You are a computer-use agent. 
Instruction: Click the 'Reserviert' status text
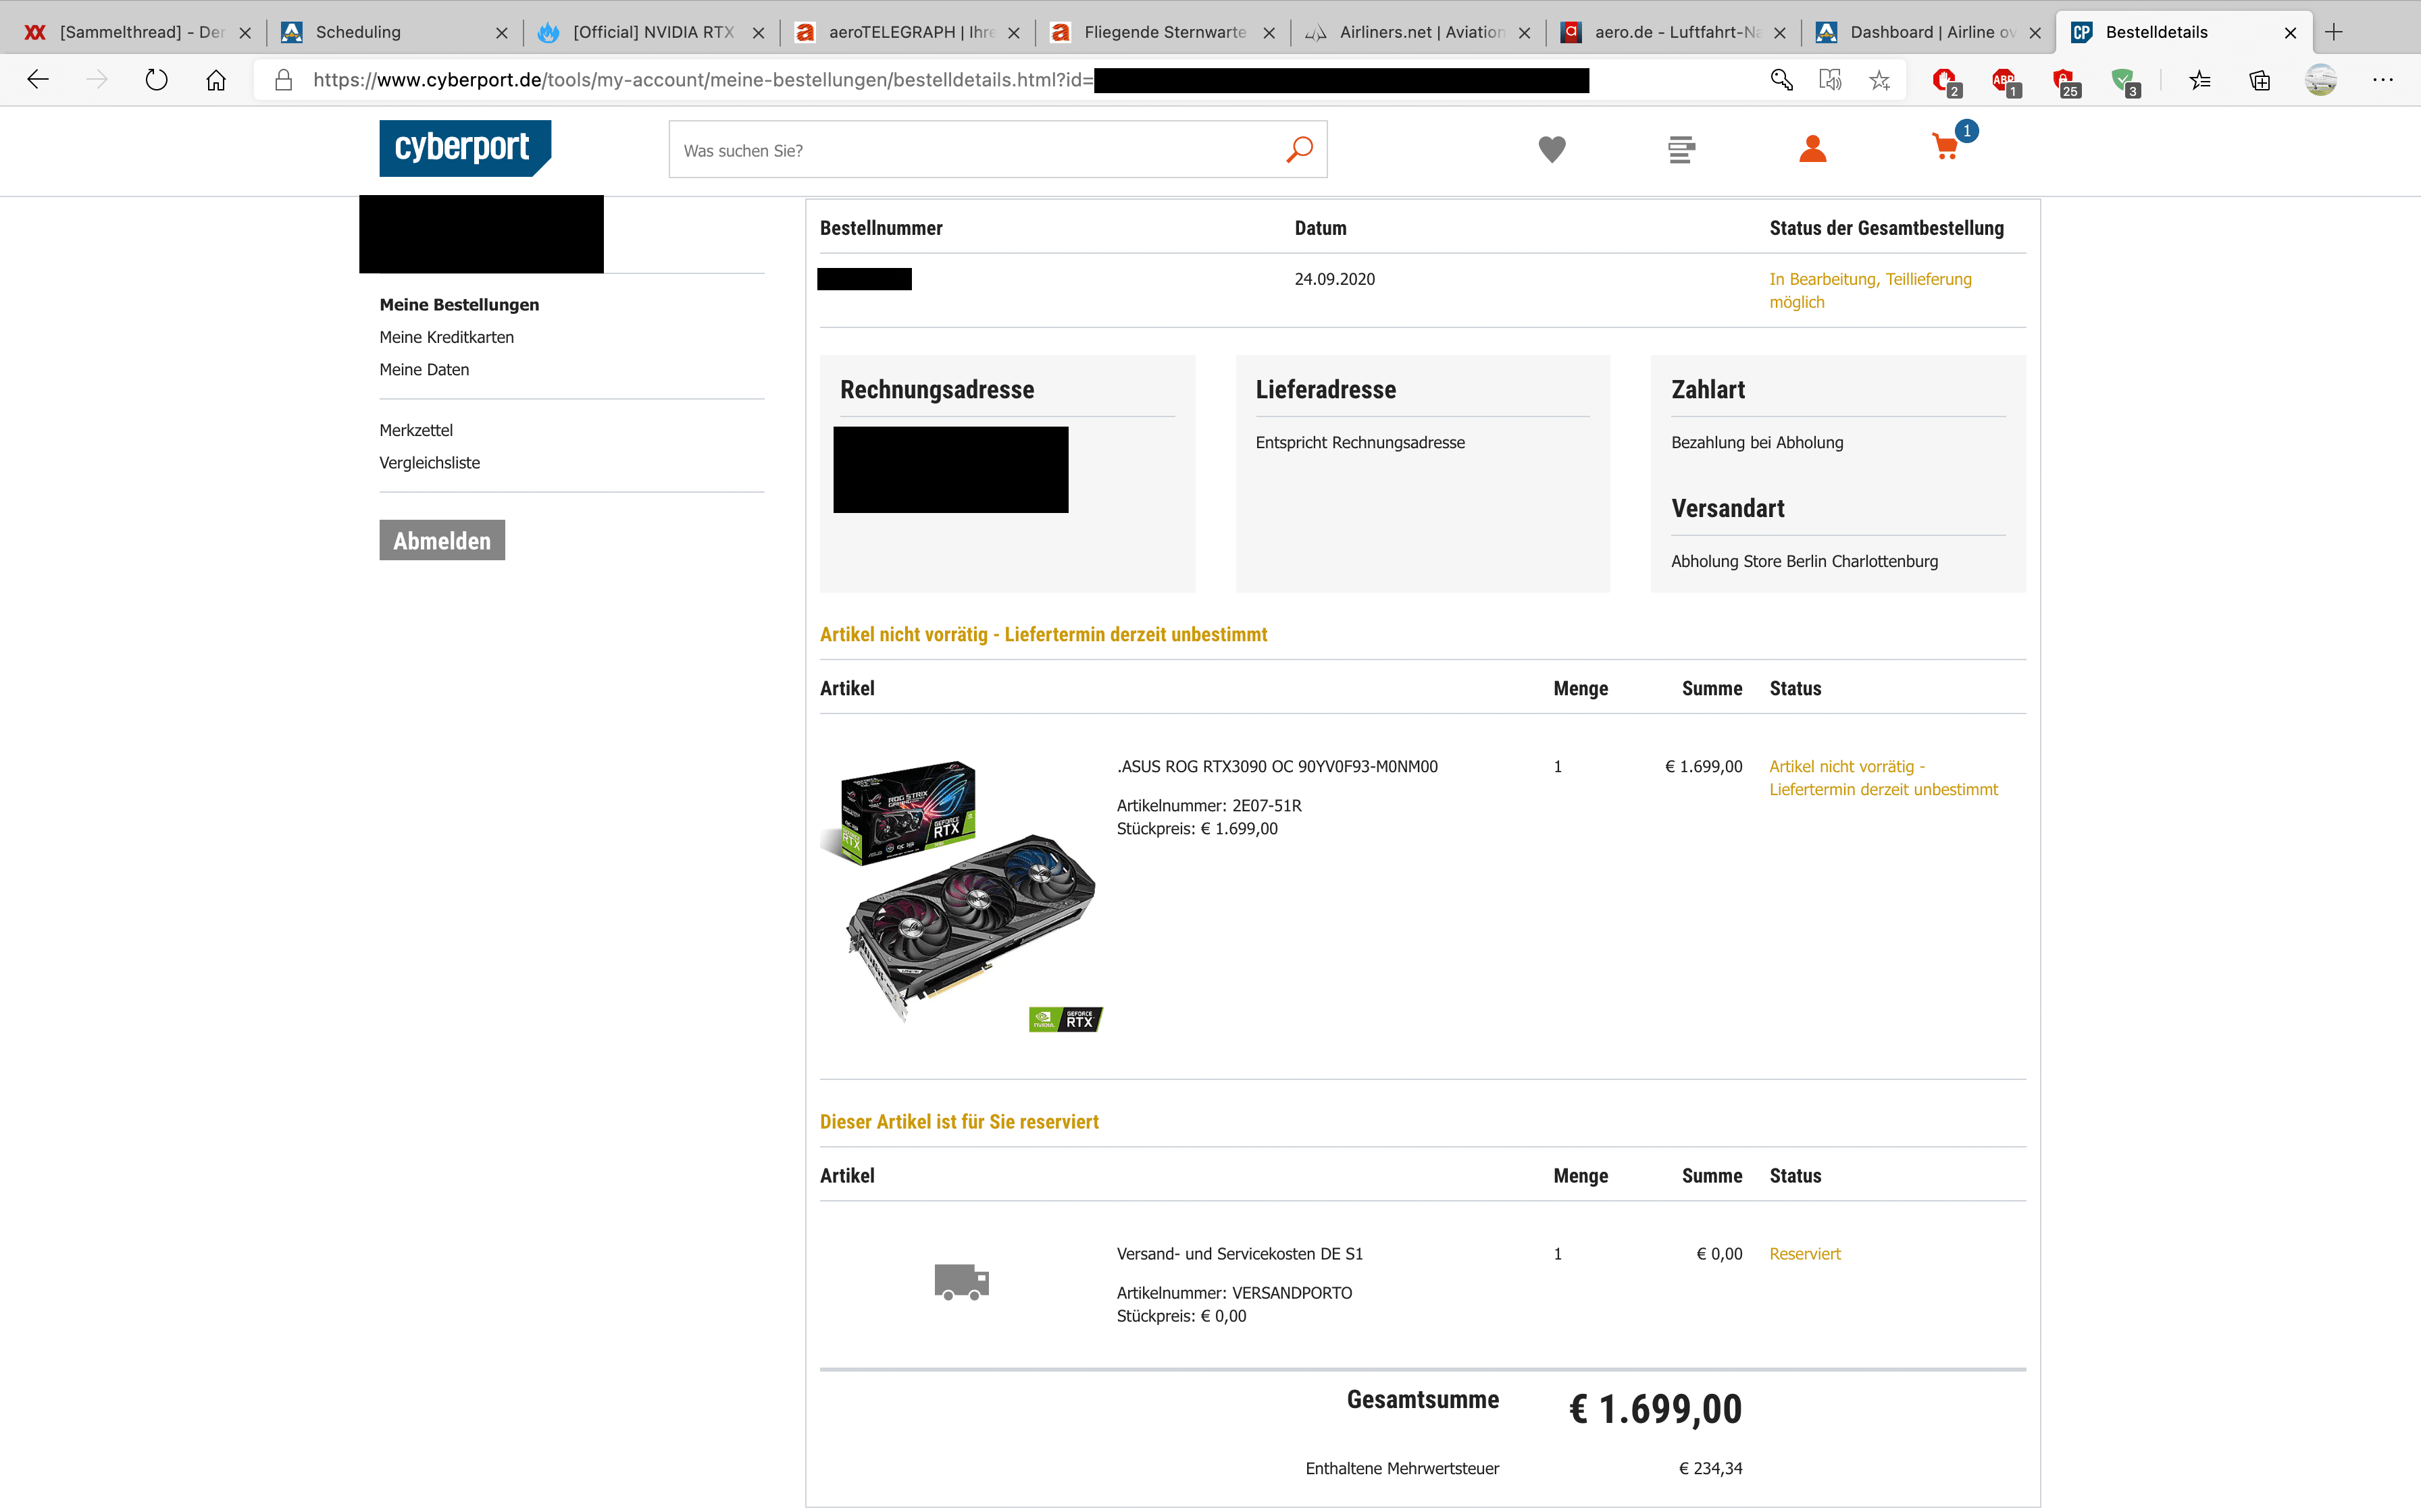coord(1805,1253)
